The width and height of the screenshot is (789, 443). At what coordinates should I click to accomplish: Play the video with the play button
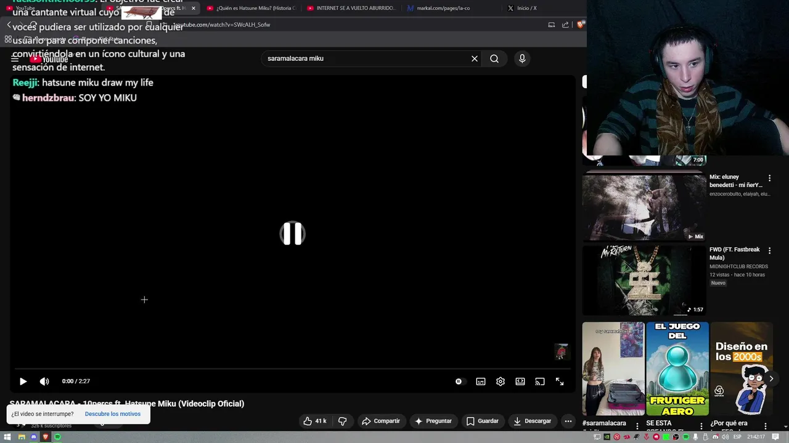[23, 381]
